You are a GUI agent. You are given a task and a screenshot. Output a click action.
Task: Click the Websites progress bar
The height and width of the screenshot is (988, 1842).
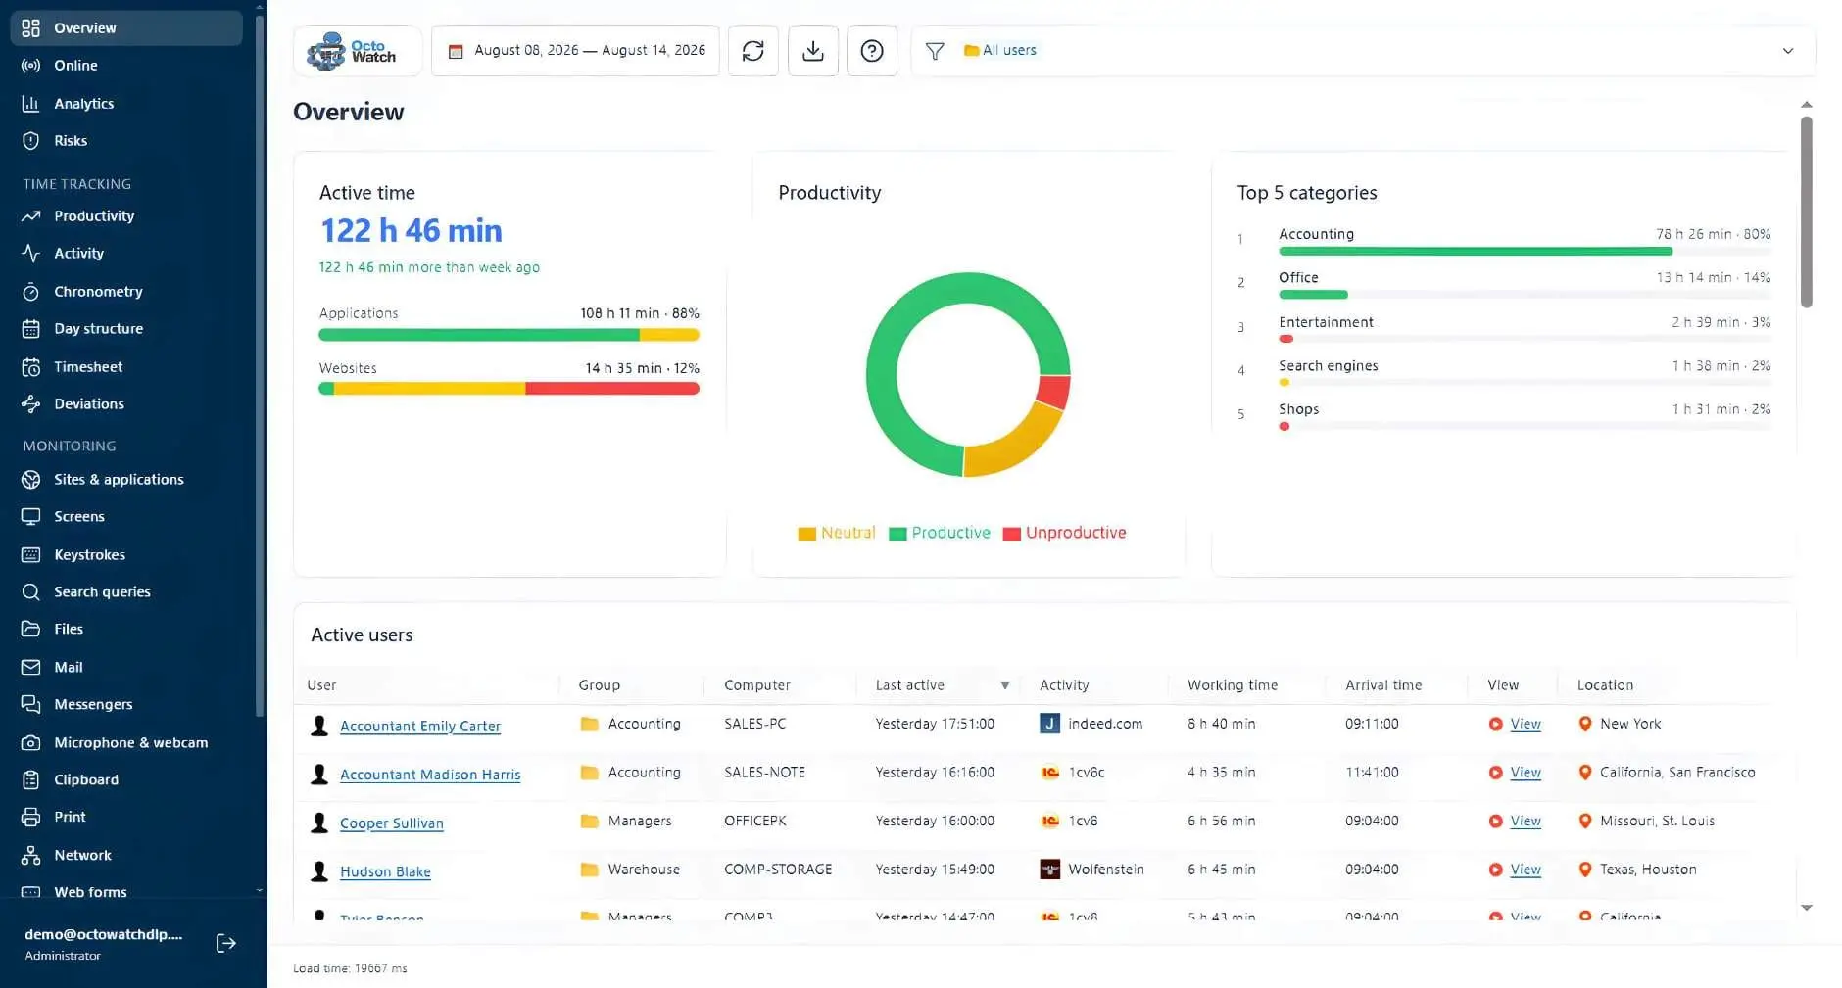pyautogui.click(x=509, y=389)
